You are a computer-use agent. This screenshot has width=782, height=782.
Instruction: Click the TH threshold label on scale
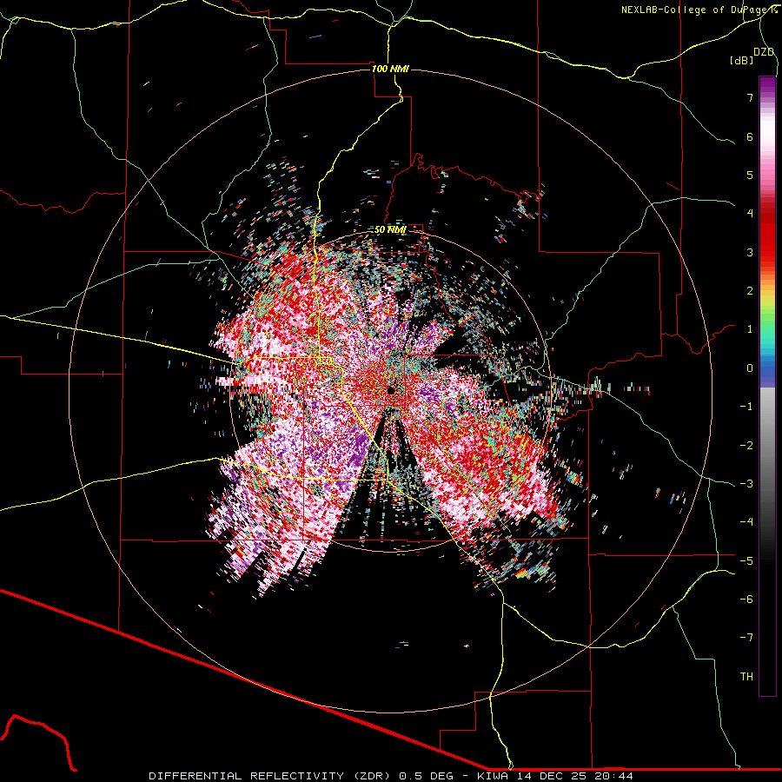(746, 676)
